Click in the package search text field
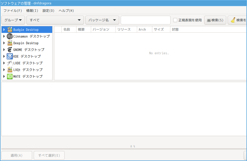 pos(146,20)
